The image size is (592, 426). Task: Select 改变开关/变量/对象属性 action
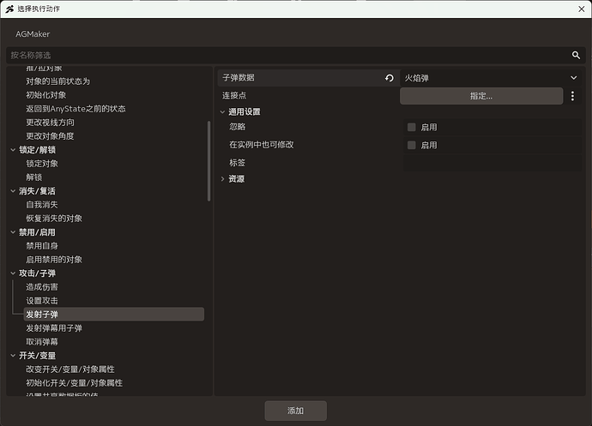(70, 369)
